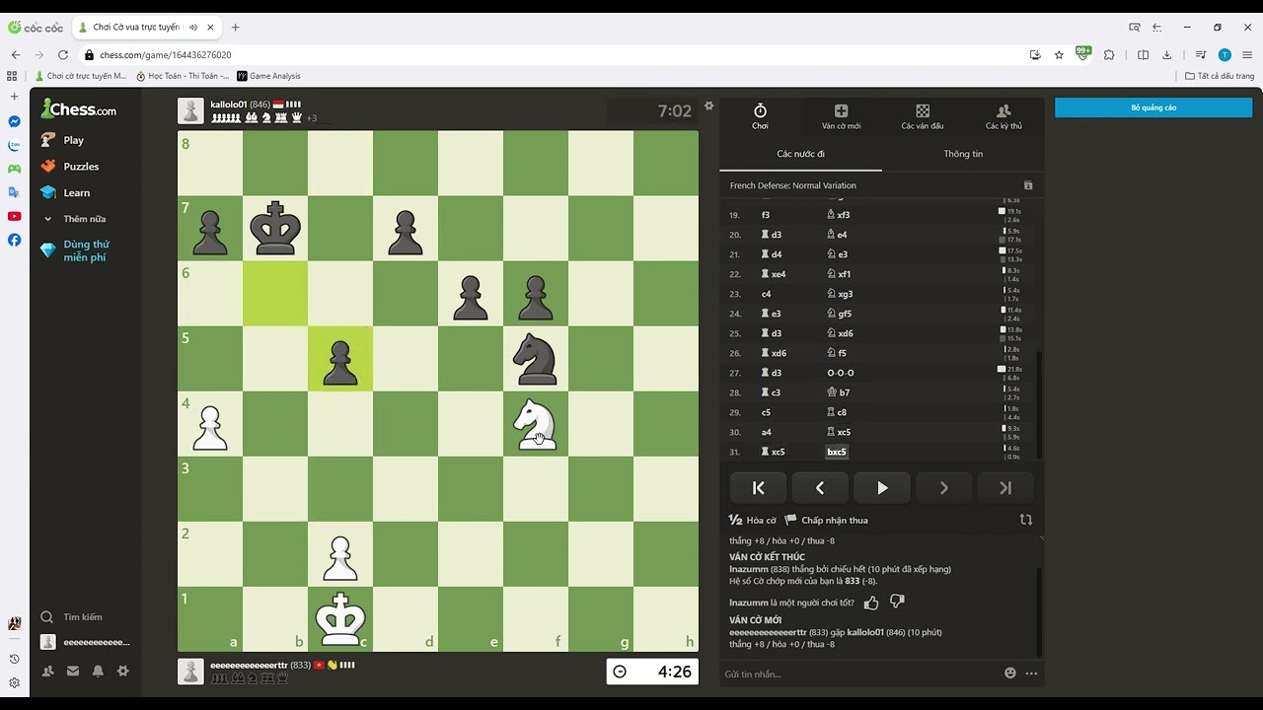Step forward to the next move
The width and height of the screenshot is (1263, 710).
[943, 488]
